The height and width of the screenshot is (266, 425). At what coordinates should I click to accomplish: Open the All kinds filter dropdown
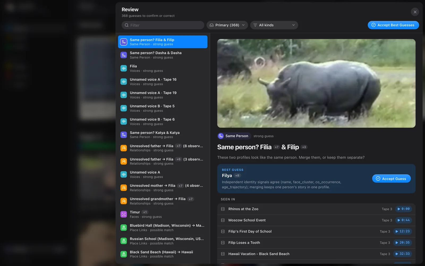point(274,25)
